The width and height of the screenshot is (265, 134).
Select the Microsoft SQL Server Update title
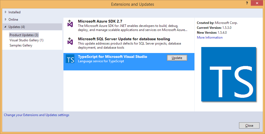pos(124,39)
